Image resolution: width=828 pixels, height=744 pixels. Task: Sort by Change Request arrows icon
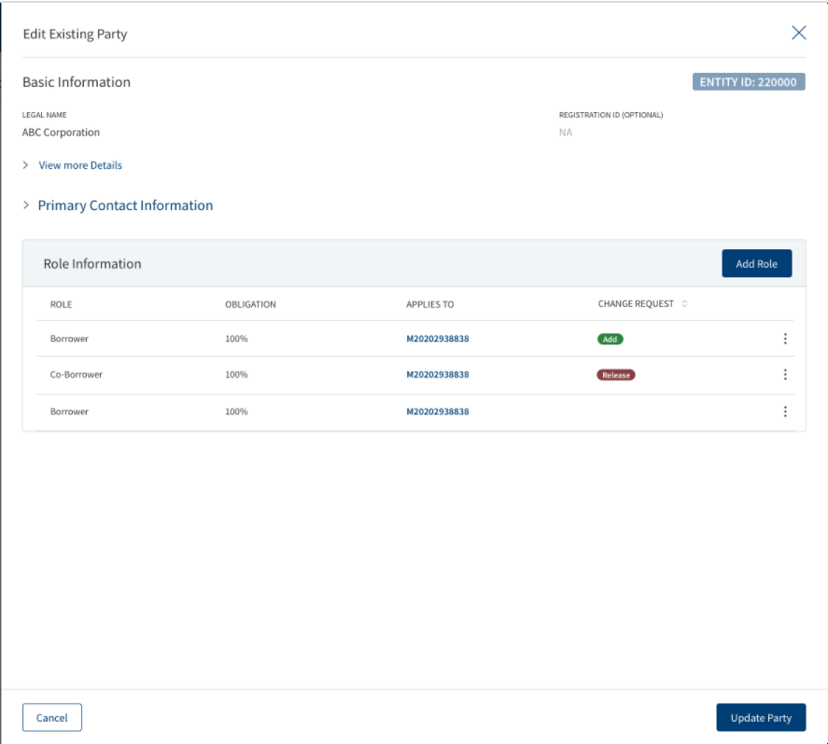click(684, 303)
